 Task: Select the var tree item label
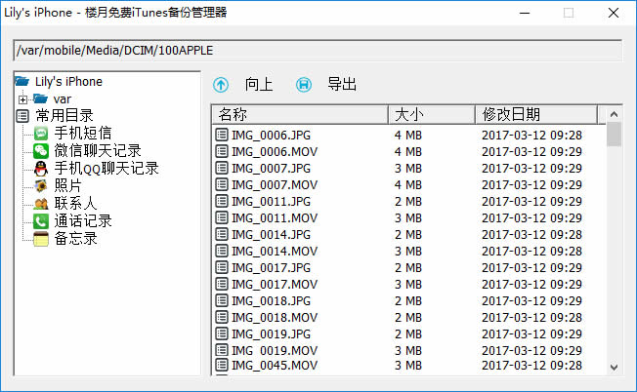tap(63, 98)
